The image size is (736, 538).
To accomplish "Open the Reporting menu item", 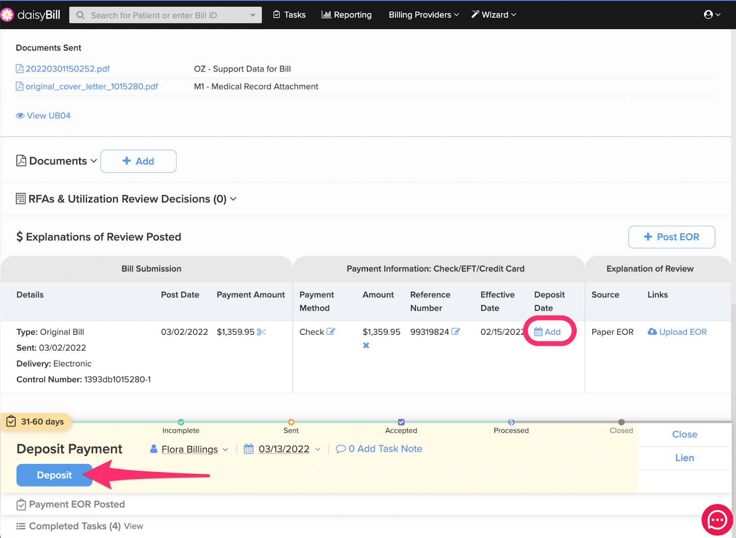I will coord(346,15).
